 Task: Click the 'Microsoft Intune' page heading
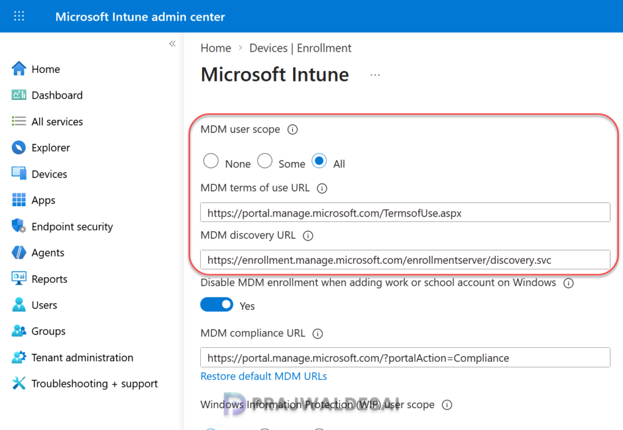[274, 75]
